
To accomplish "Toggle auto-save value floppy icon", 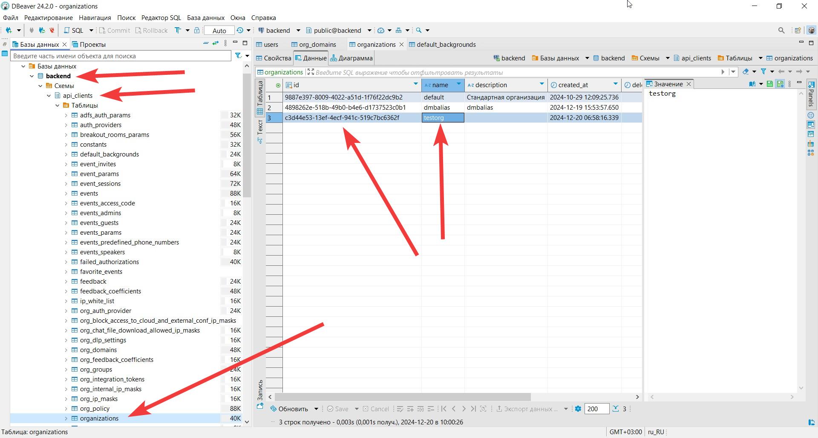I will 780,84.
